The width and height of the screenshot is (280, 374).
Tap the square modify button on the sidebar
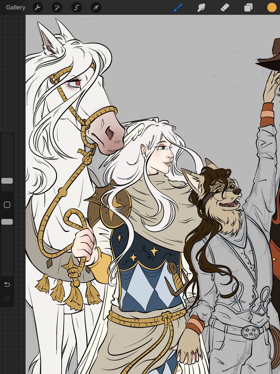tap(7, 205)
